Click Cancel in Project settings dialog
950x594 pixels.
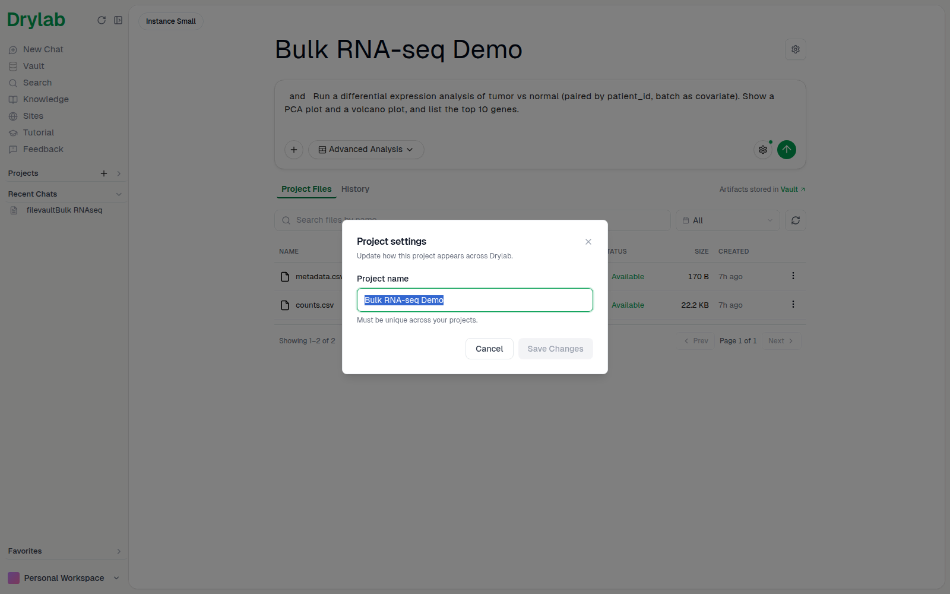[489, 349]
